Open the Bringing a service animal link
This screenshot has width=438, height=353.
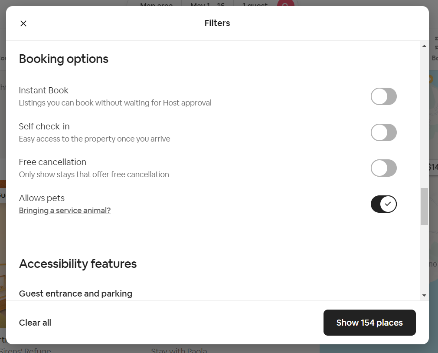coord(64,210)
